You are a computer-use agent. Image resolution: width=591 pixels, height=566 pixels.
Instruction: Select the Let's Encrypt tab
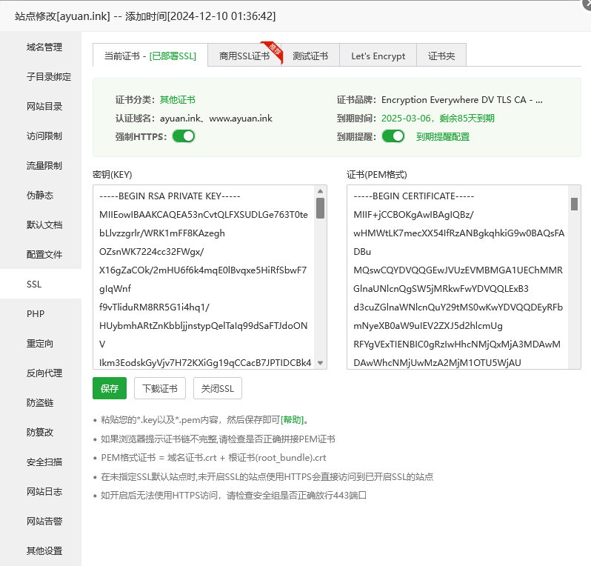(378, 56)
